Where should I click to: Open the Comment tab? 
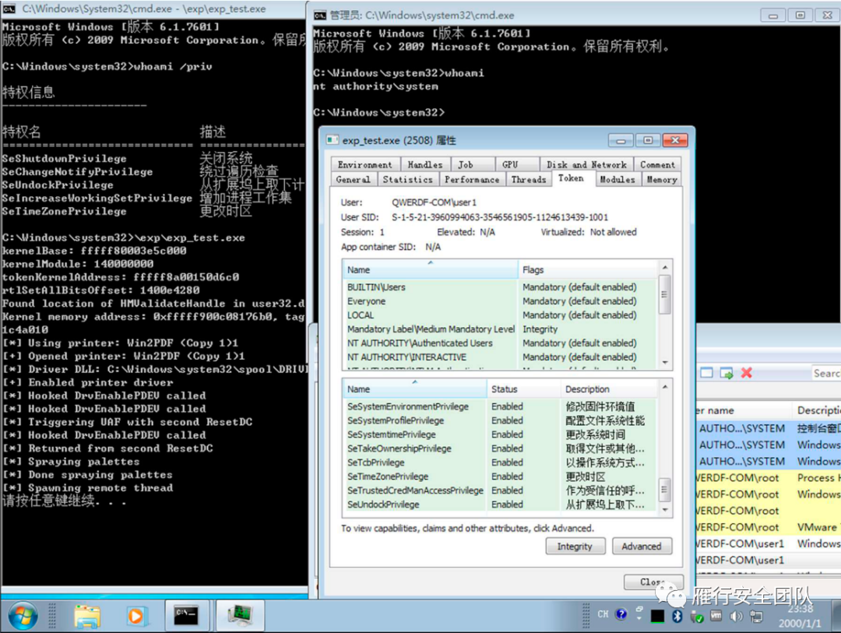pyautogui.click(x=657, y=165)
